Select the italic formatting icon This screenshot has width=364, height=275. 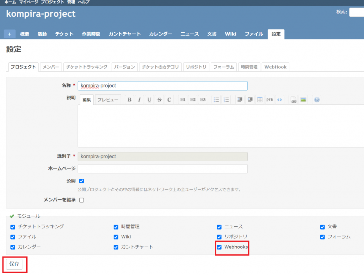pos(139,99)
